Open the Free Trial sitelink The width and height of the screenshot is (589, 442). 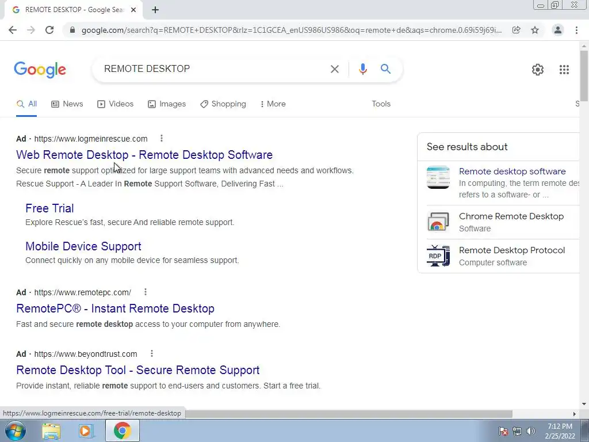tap(49, 208)
